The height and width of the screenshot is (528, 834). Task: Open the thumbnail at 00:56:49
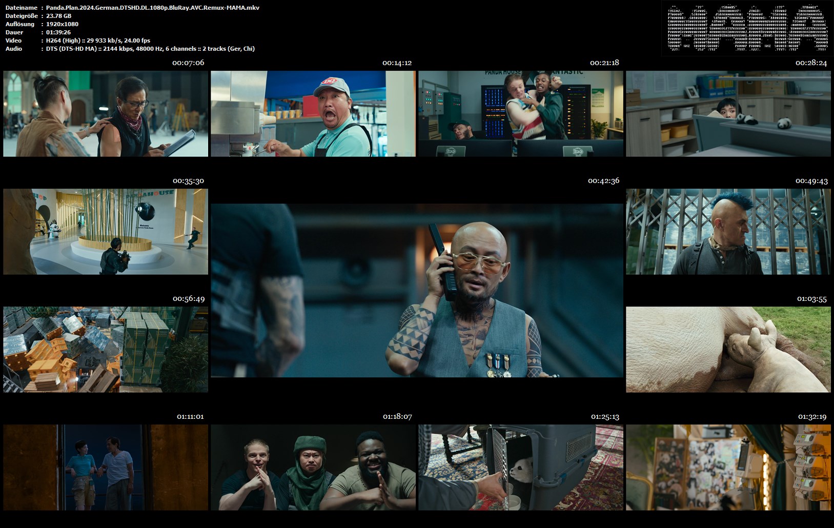(106, 350)
